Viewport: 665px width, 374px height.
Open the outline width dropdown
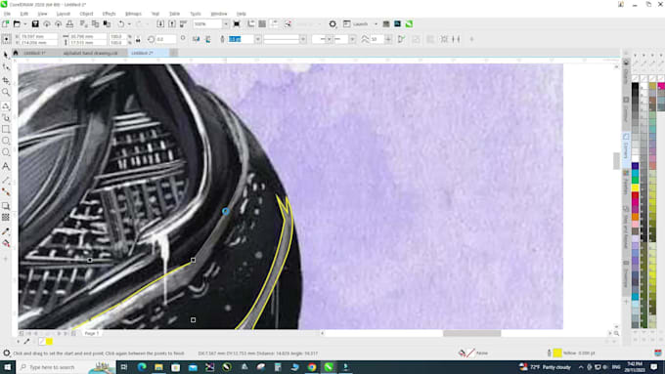click(x=257, y=39)
